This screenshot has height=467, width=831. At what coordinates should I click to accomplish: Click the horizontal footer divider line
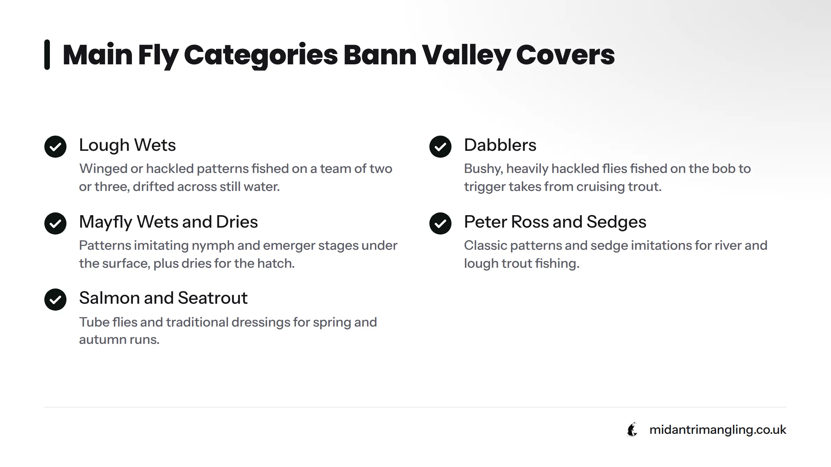(415, 407)
